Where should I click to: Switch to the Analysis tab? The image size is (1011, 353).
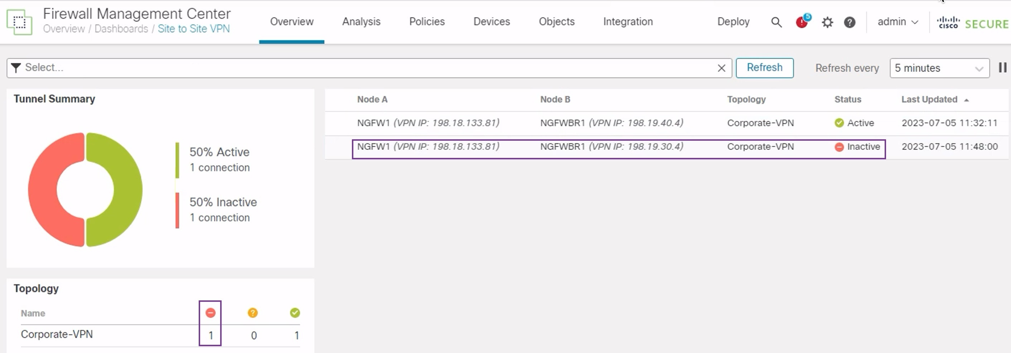click(361, 21)
